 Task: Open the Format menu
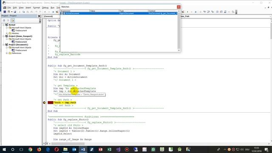(x=37, y=8)
